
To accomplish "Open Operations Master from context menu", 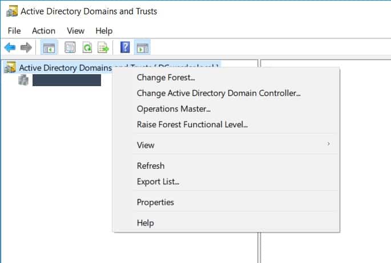I will click(x=174, y=108).
